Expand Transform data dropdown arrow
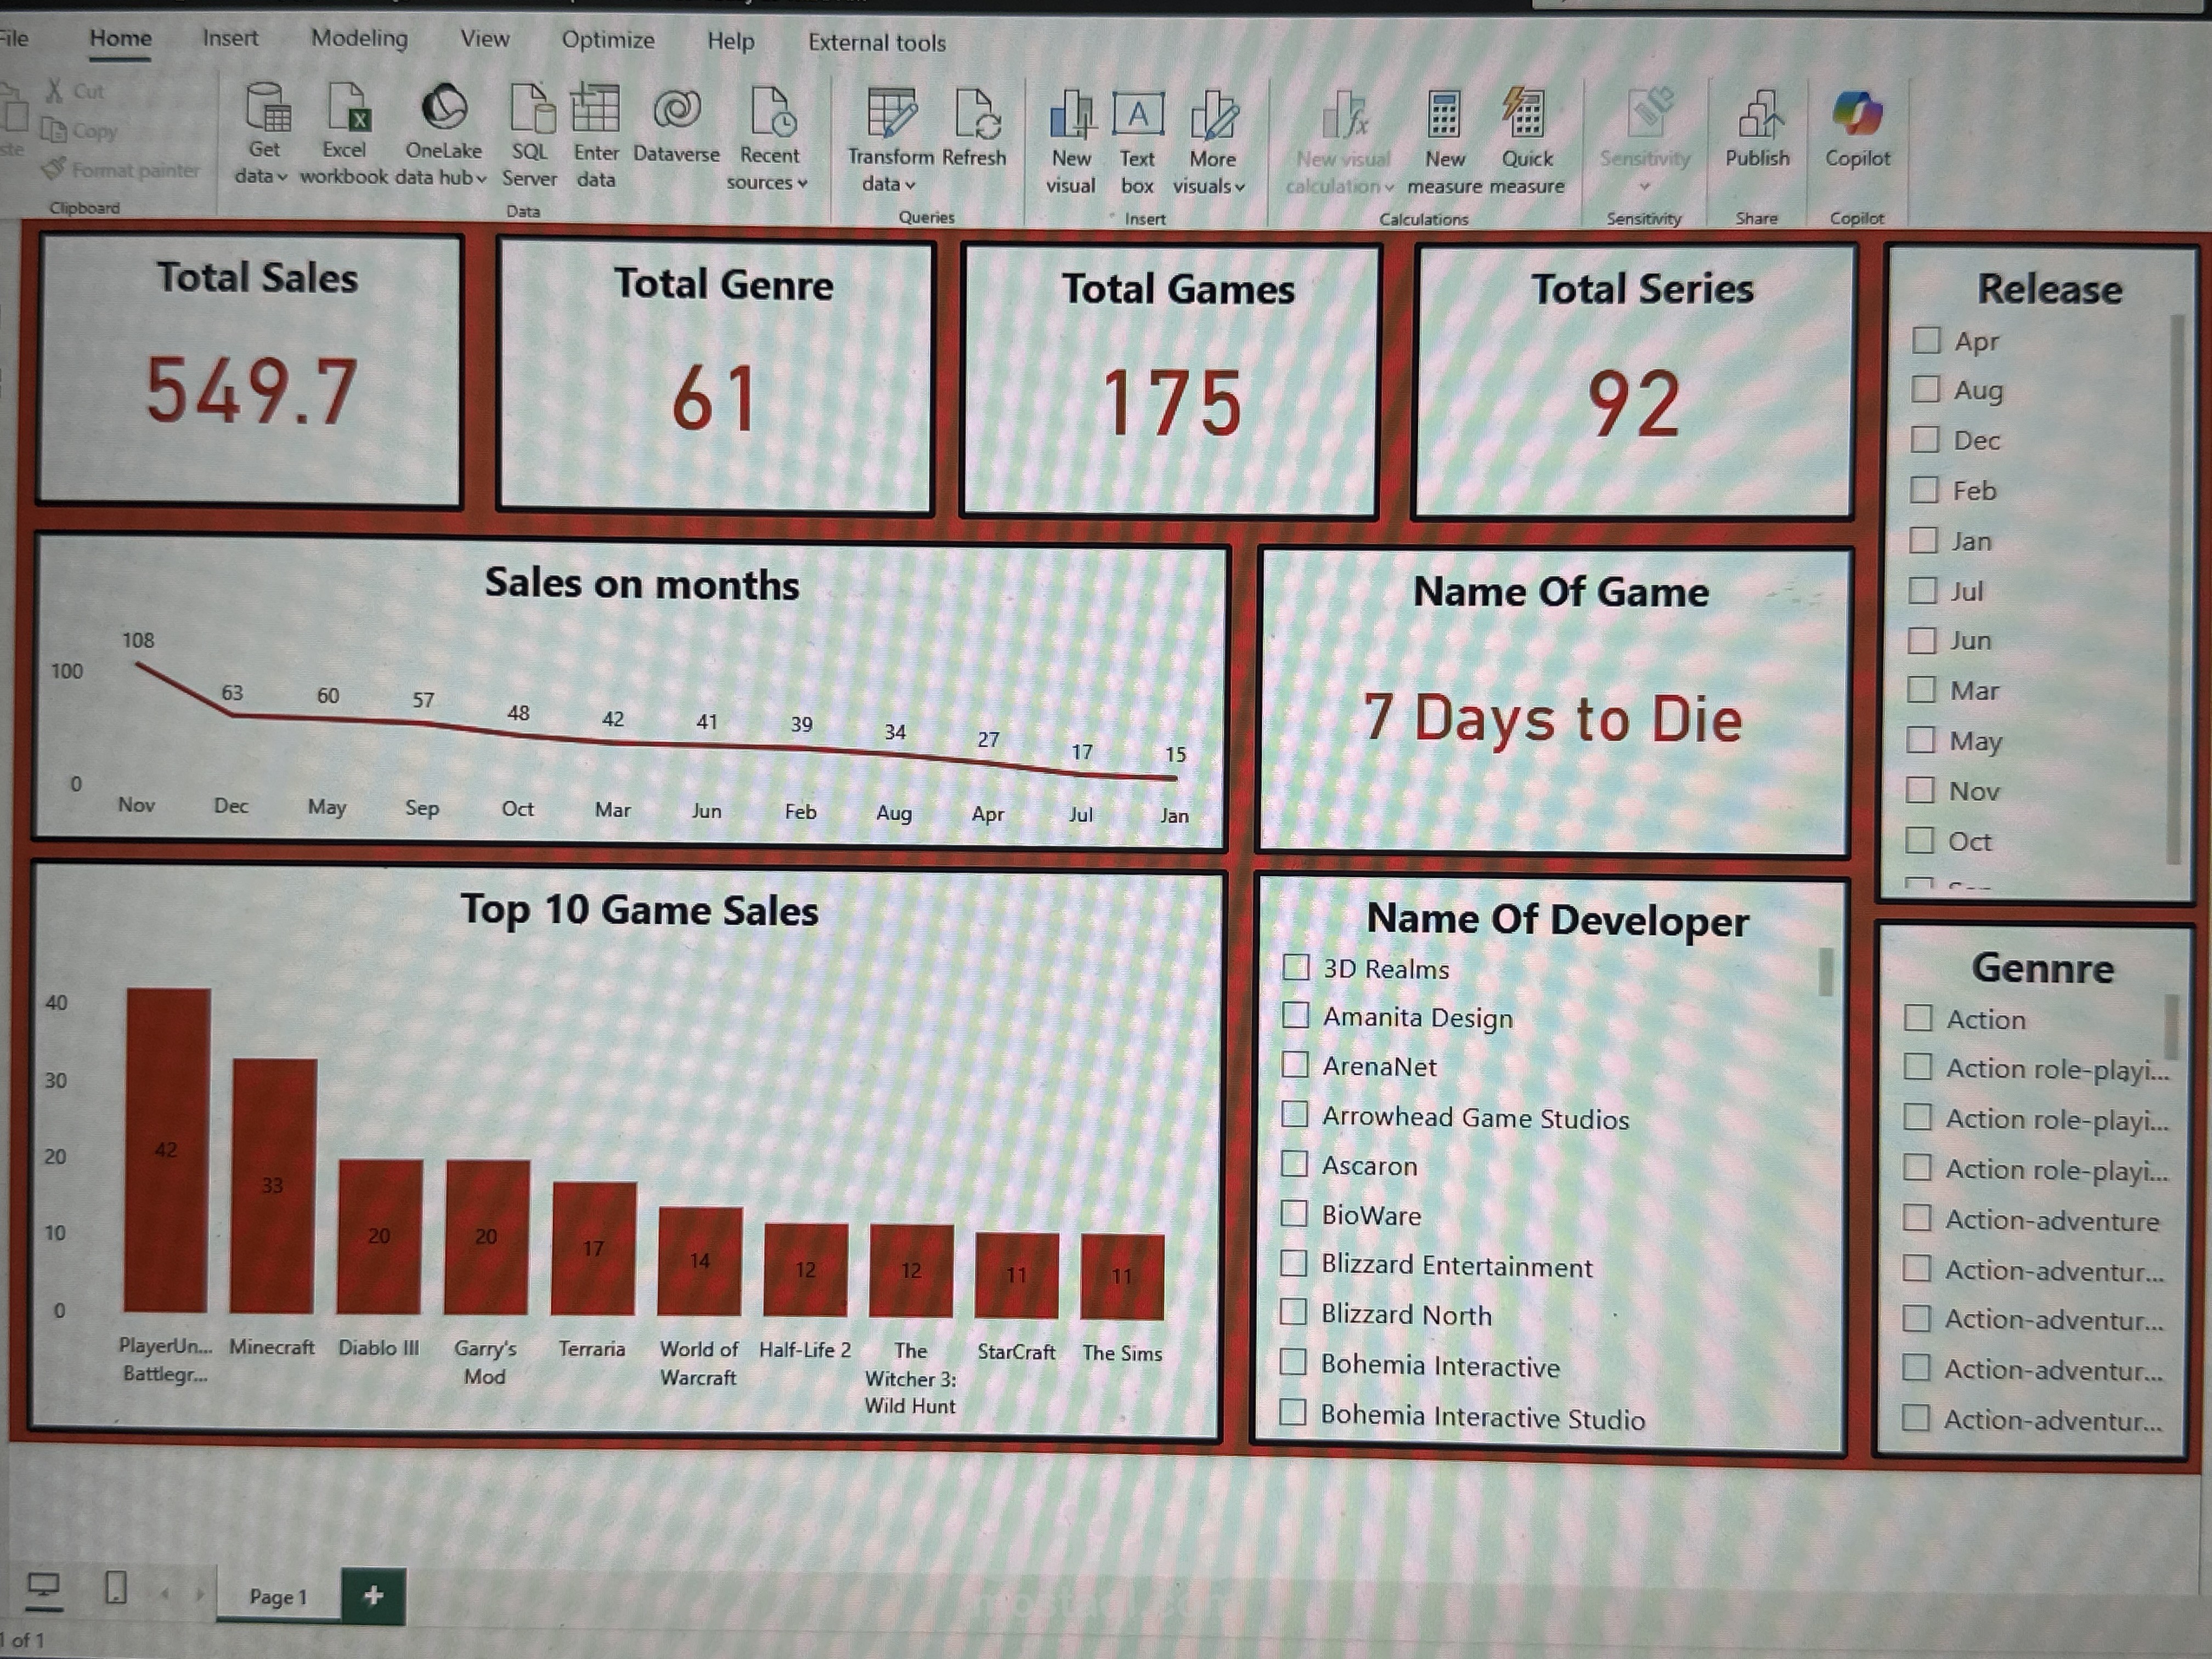Viewport: 2212px width, 1659px height. [x=910, y=185]
